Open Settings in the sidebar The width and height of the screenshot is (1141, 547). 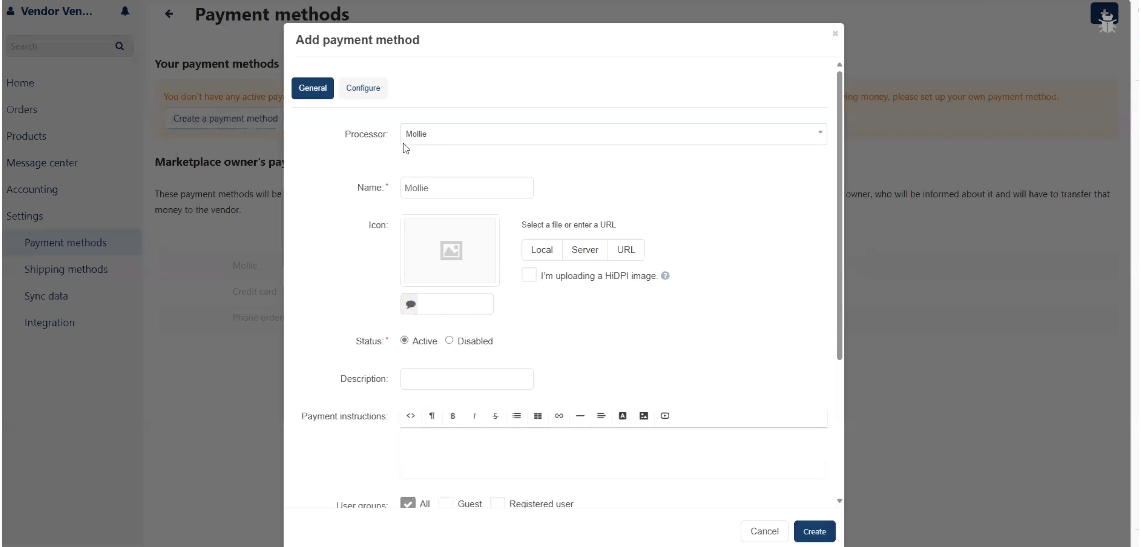[24, 216]
